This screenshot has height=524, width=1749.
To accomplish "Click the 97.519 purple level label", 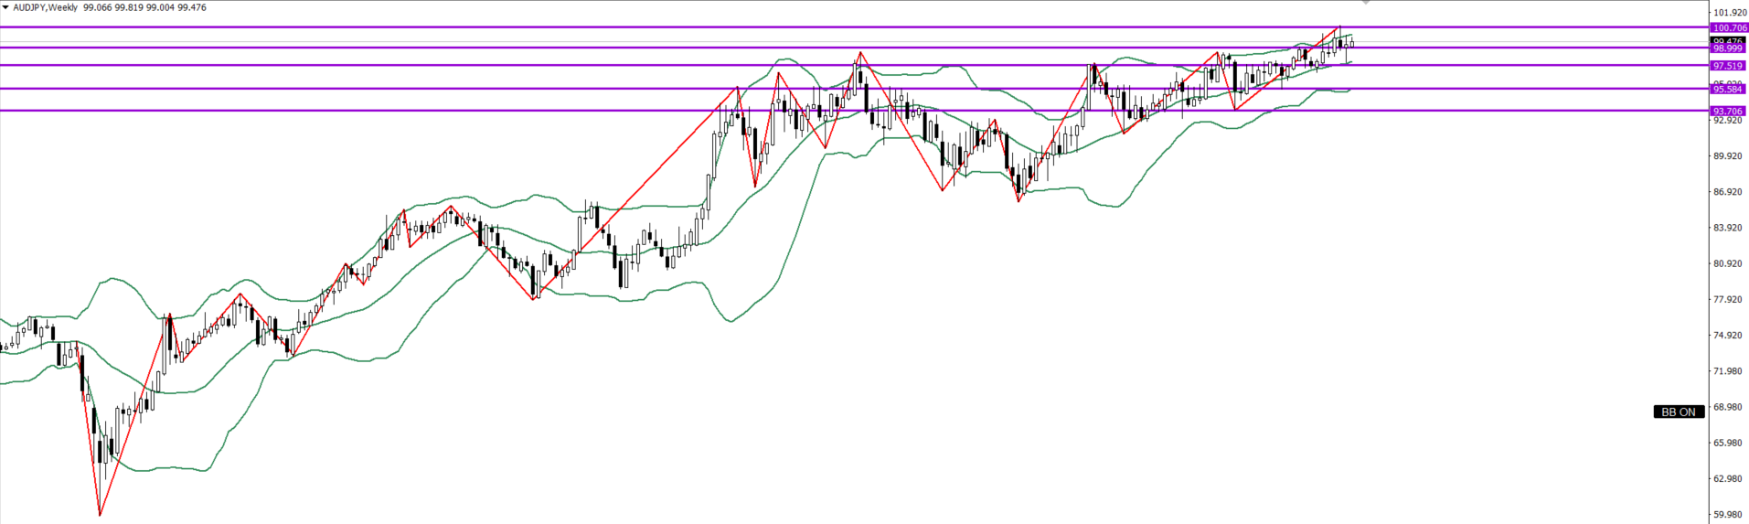I will (x=1729, y=66).
